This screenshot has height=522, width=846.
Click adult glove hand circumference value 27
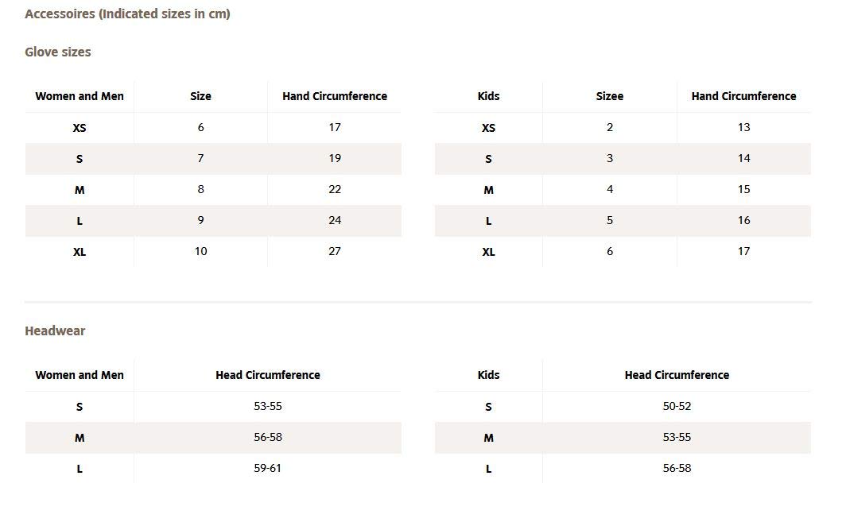pyautogui.click(x=335, y=251)
